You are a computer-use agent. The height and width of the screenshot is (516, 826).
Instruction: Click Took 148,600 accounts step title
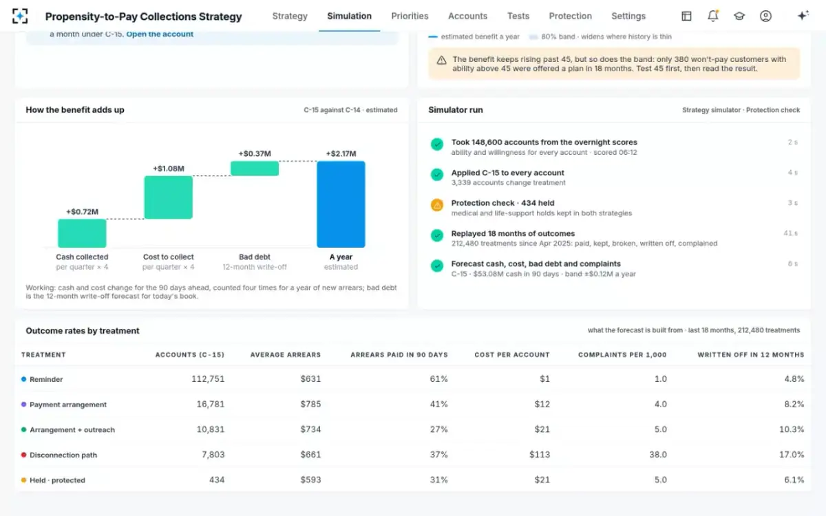tap(544, 142)
